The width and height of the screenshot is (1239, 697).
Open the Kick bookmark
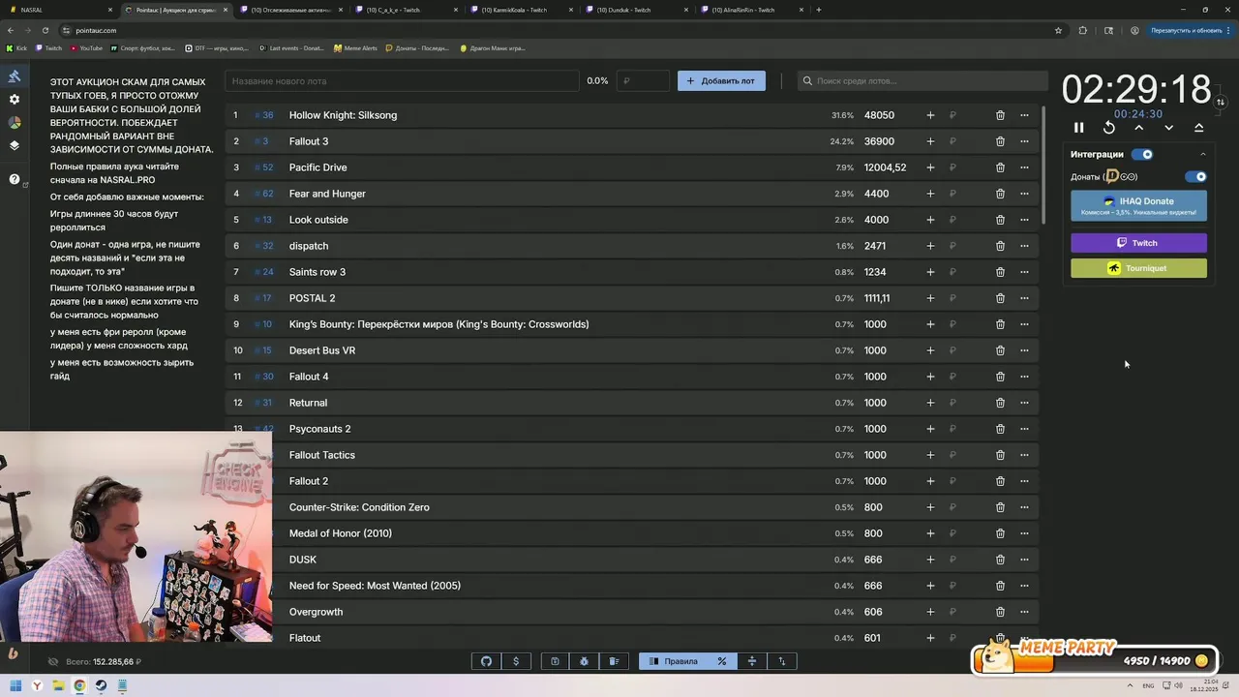tap(16, 47)
